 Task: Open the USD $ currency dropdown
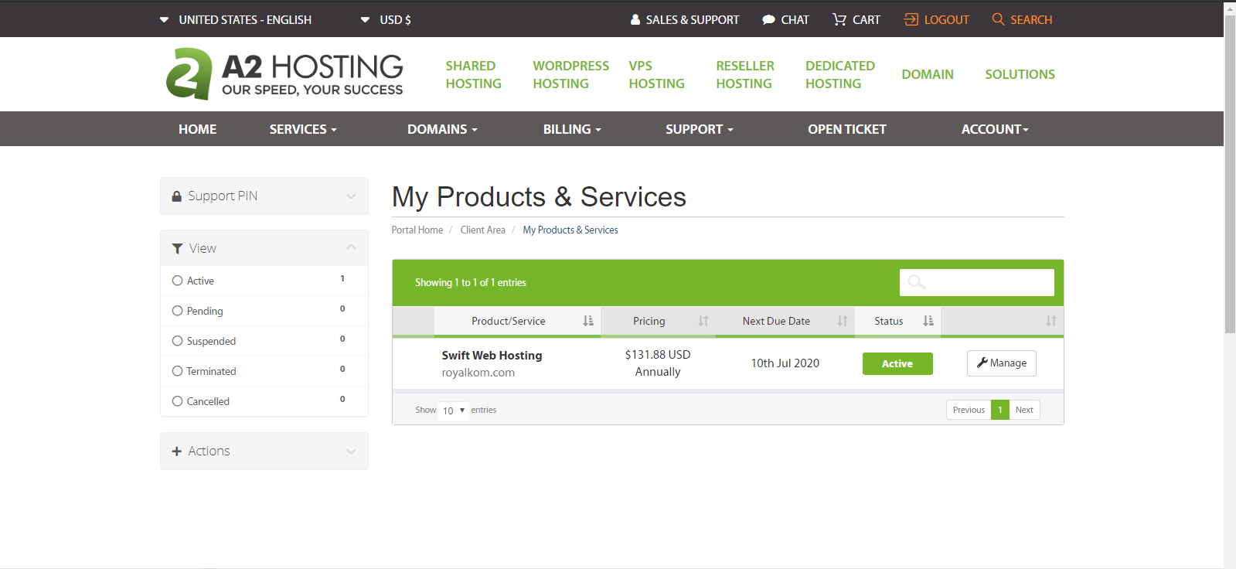click(386, 20)
